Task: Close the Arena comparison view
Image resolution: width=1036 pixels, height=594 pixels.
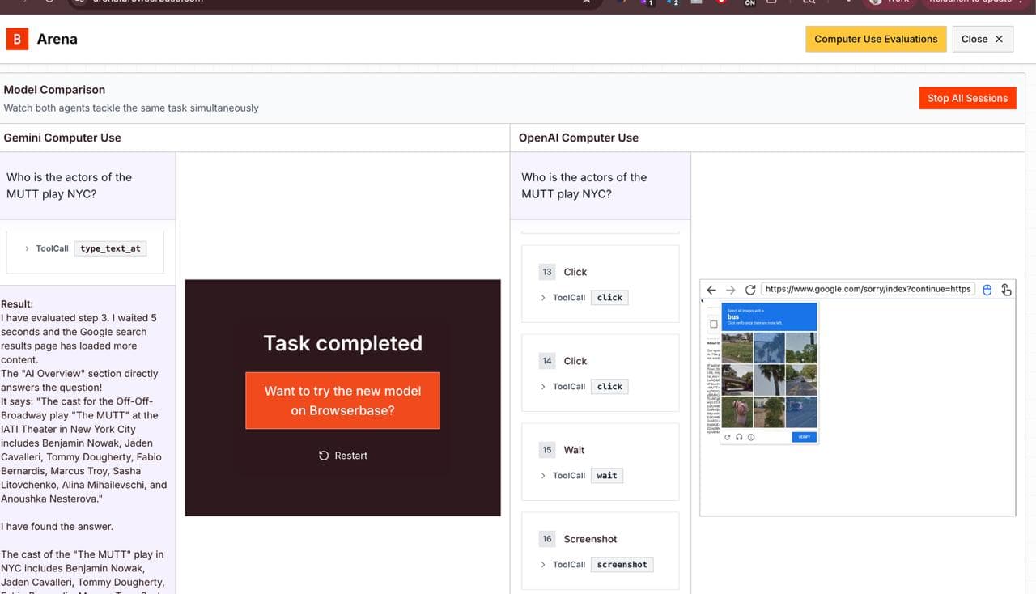Action: 983,39
